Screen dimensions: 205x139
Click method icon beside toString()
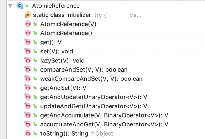tap(28, 133)
